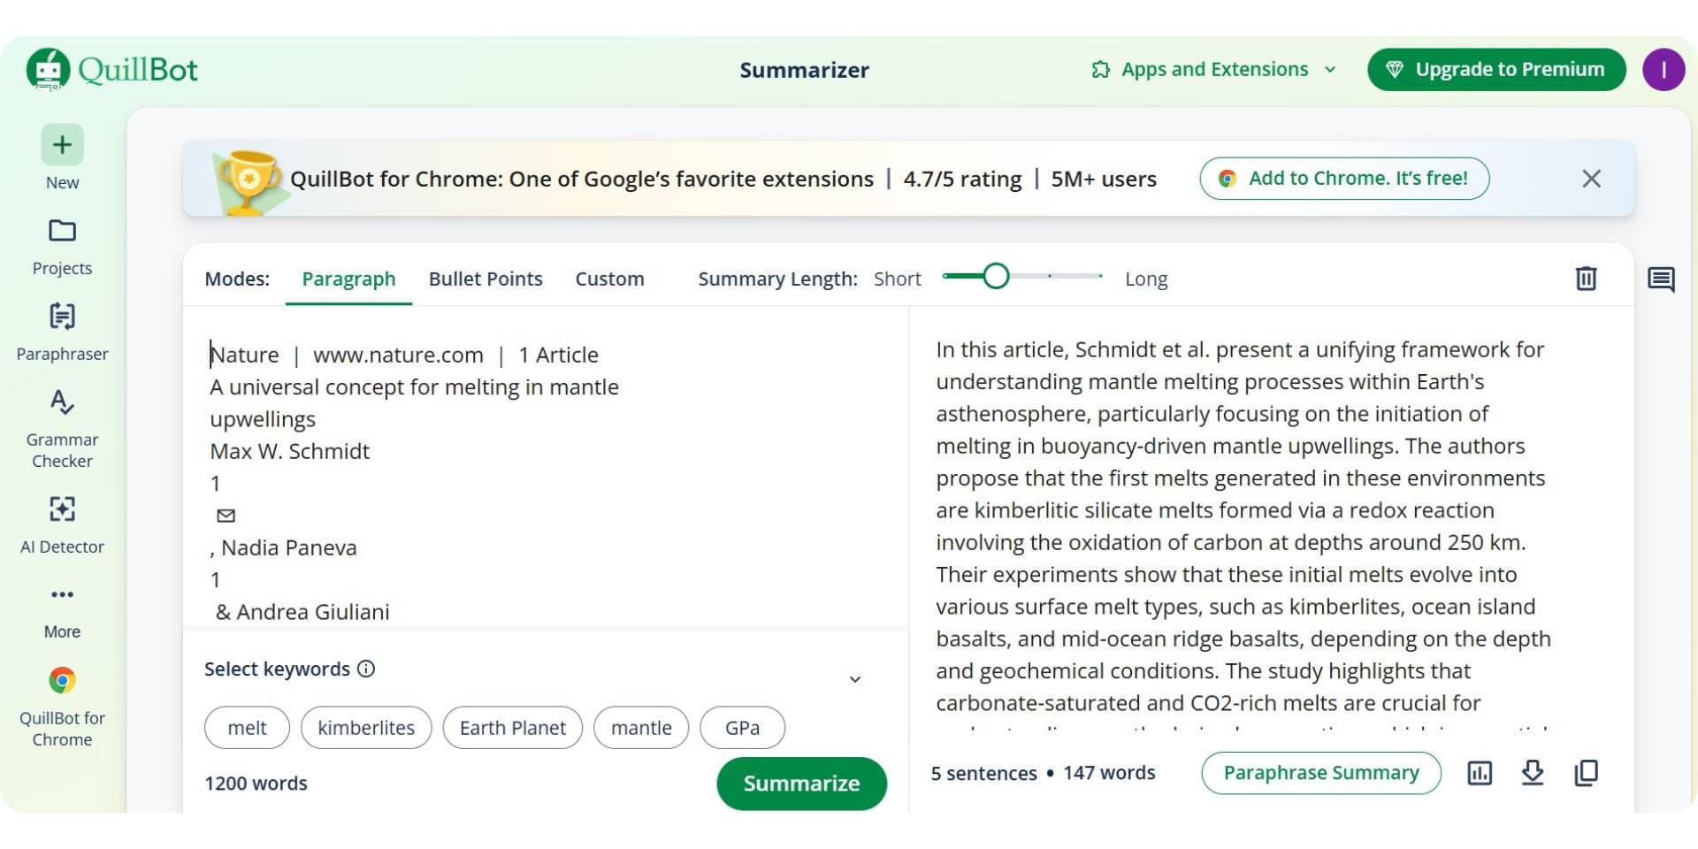Viewport: 1698px width, 849px height.
Task: Collapse the Select keywords section
Action: click(x=854, y=678)
